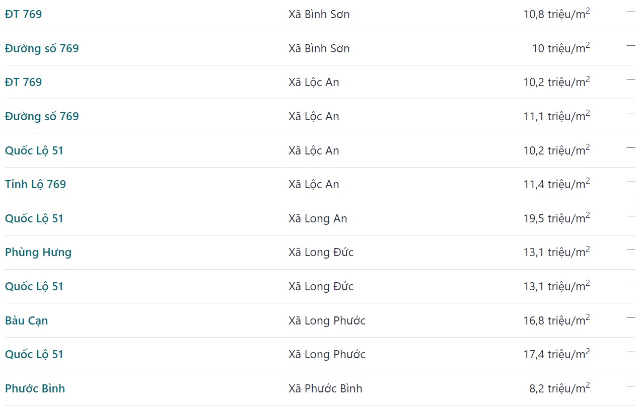Click dash icon beside 11,1 triệu/m² price
Image resolution: width=638 pixels, height=407 pixels.
631,114
